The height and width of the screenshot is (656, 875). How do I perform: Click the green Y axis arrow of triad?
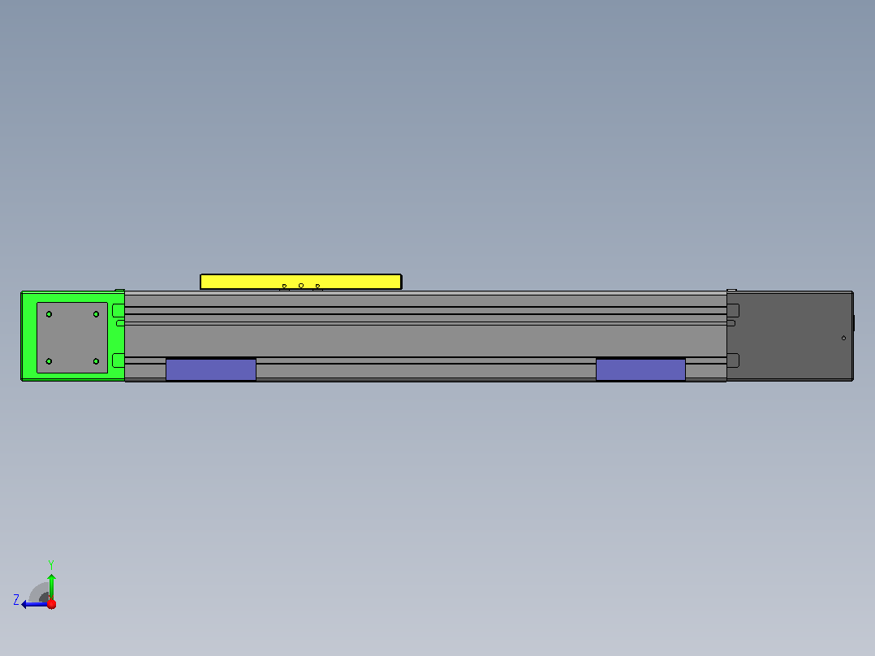[x=51, y=586]
